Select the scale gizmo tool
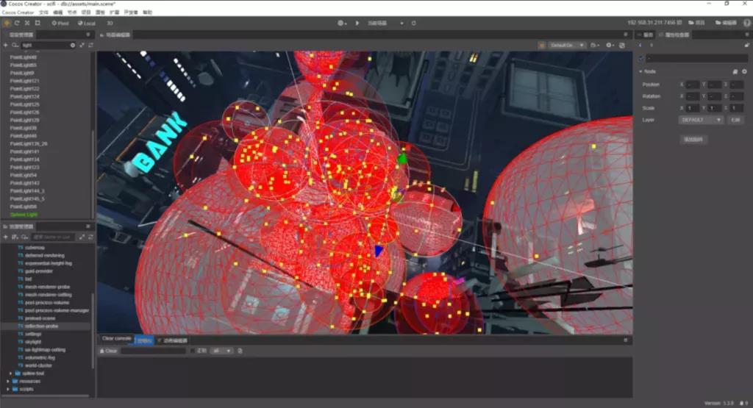 (27, 23)
